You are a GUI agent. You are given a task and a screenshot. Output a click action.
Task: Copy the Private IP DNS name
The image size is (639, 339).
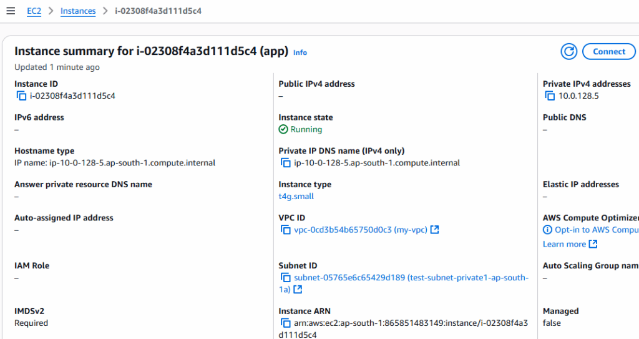click(286, 163)
